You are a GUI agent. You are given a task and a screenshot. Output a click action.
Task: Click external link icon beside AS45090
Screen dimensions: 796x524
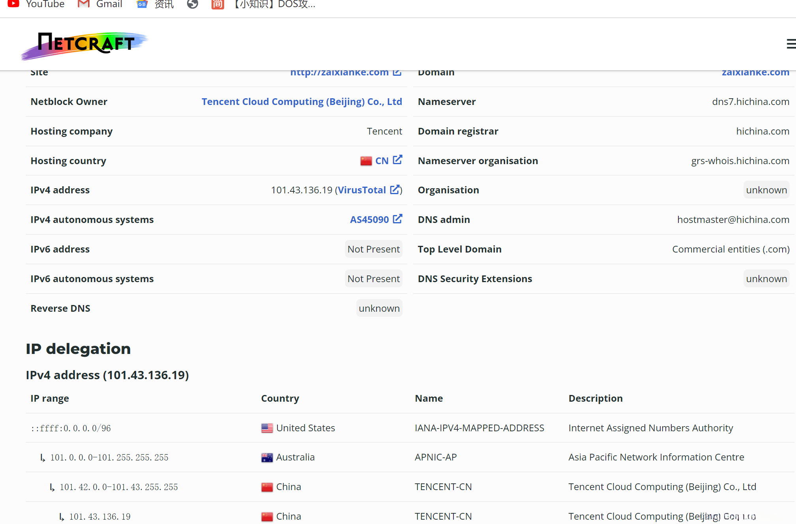(397, 219)
